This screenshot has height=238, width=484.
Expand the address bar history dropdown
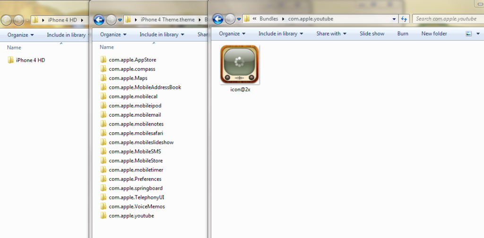(x=394, y=19)
